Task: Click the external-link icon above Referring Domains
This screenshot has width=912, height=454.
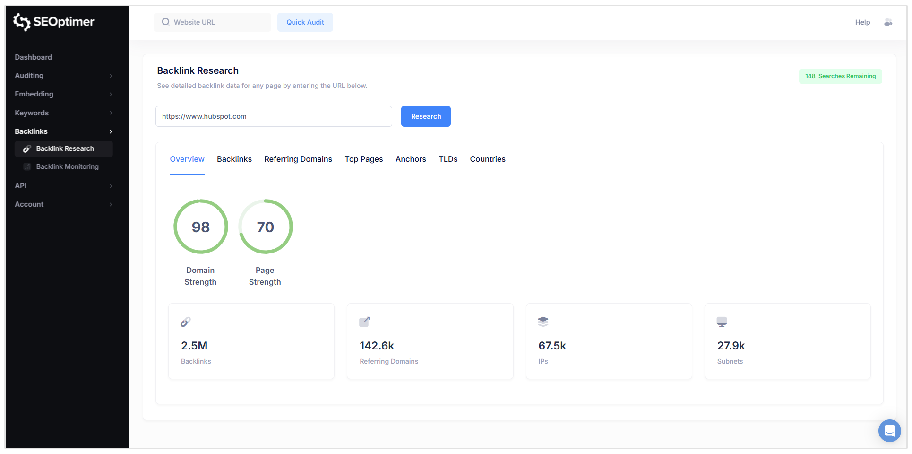Action: tap(364, 322)
